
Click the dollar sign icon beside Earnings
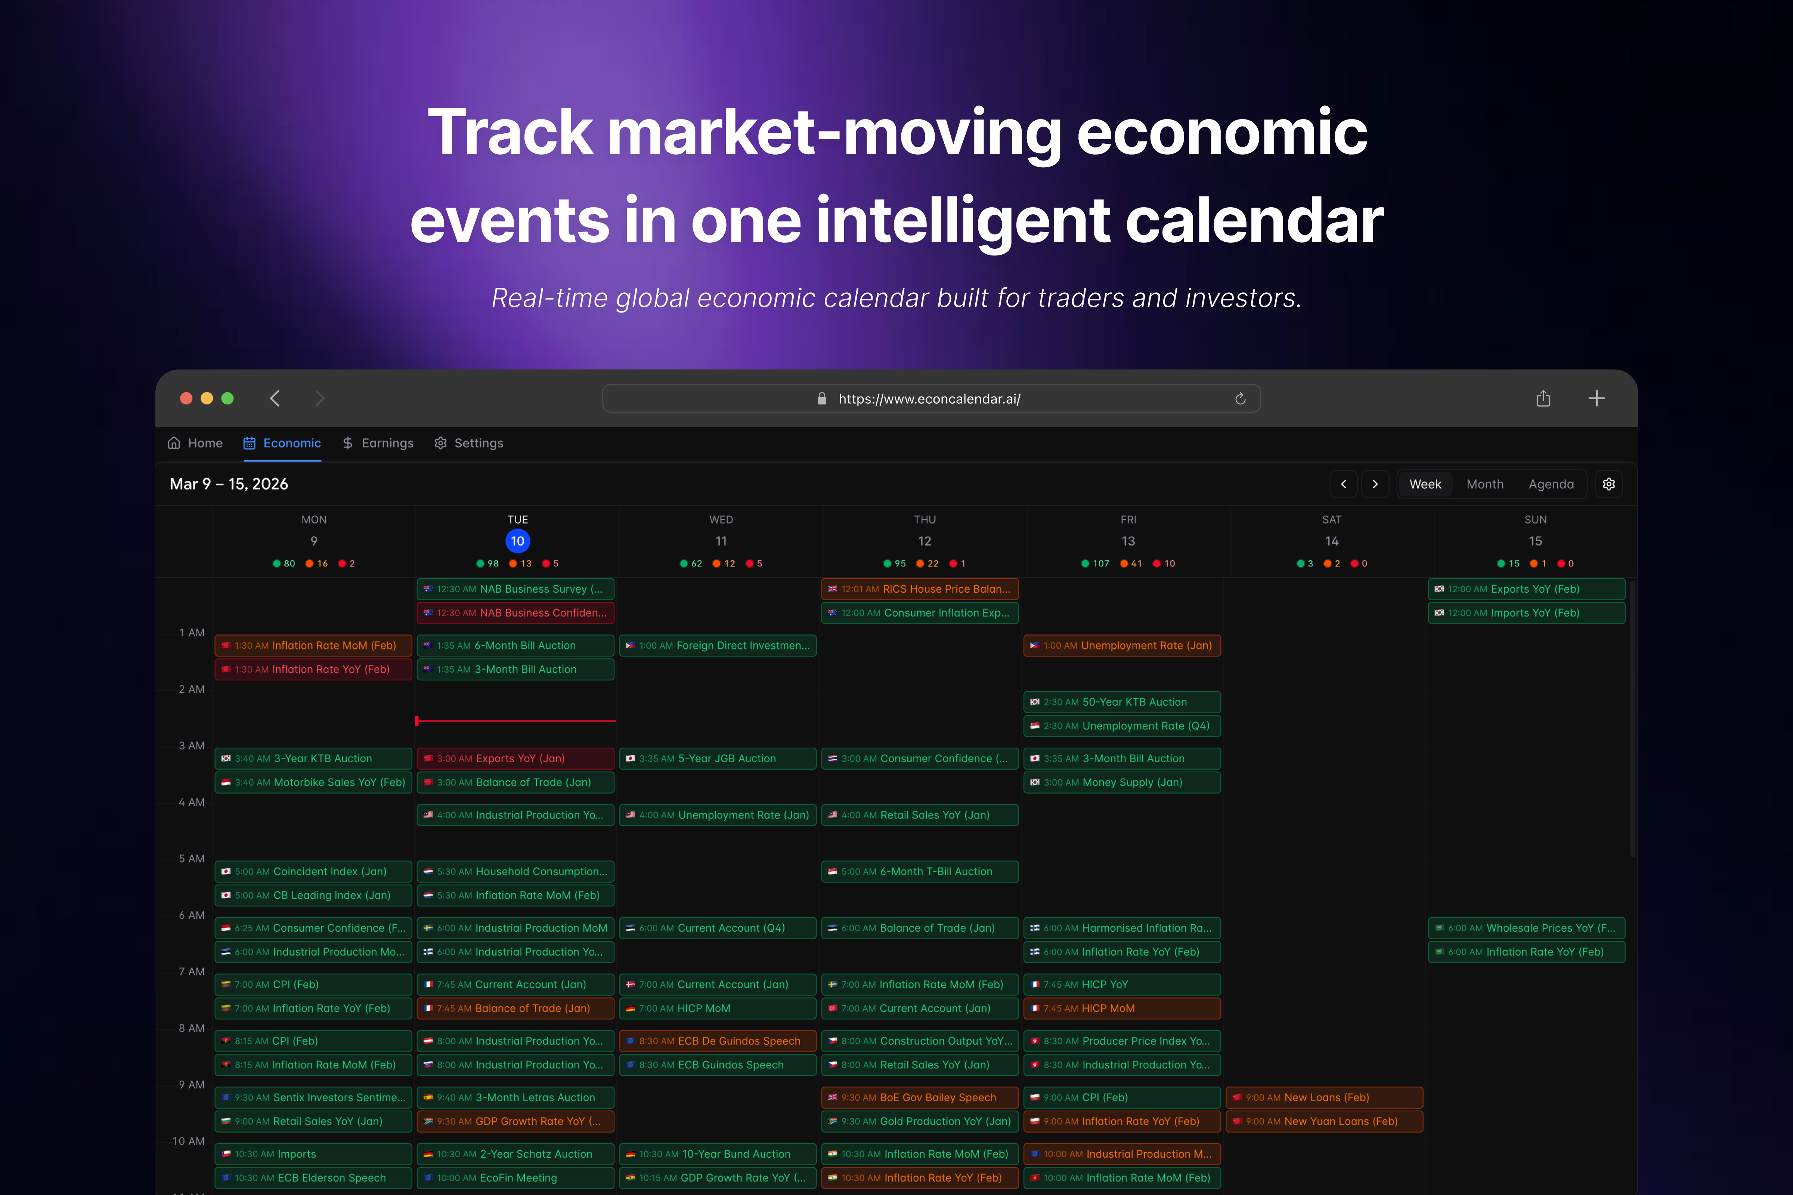[x=348, y=443]
